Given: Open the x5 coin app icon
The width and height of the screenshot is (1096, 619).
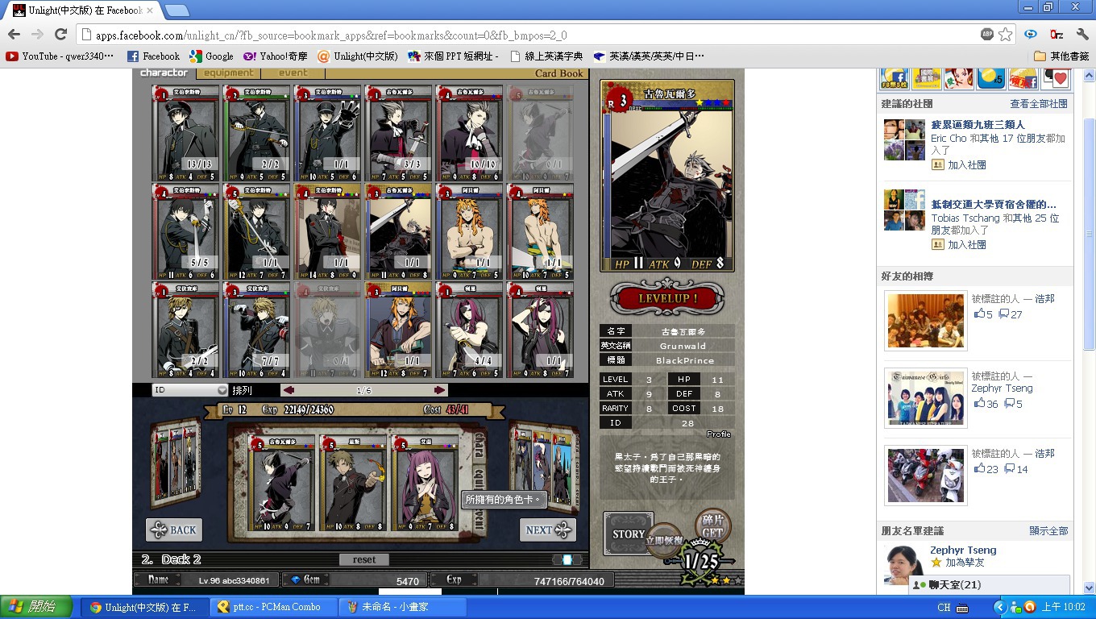Looking at the screenshot, I should [x=991, y=78].
